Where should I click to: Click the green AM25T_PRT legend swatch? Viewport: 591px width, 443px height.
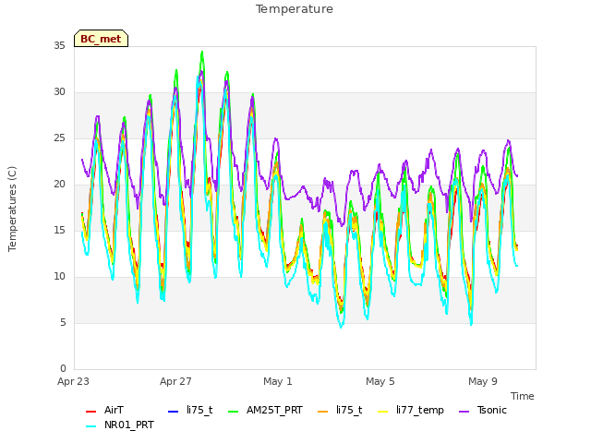tap(234, 411)
